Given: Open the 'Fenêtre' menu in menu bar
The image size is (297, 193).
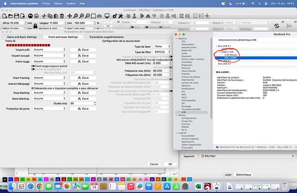Looking at the screenshot, I should click(x=71, y=3).
